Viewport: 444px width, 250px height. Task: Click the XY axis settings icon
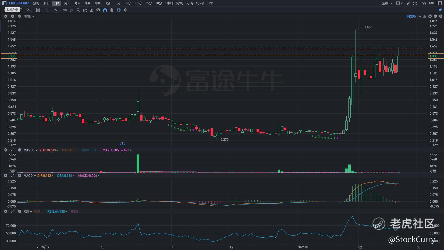click(425, 16)
